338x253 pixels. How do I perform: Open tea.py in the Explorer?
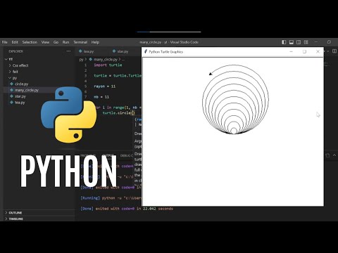point(20,103)
